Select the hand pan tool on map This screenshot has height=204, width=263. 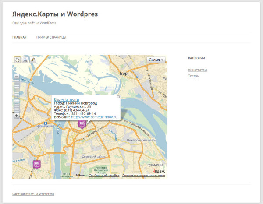click(18, 60)
